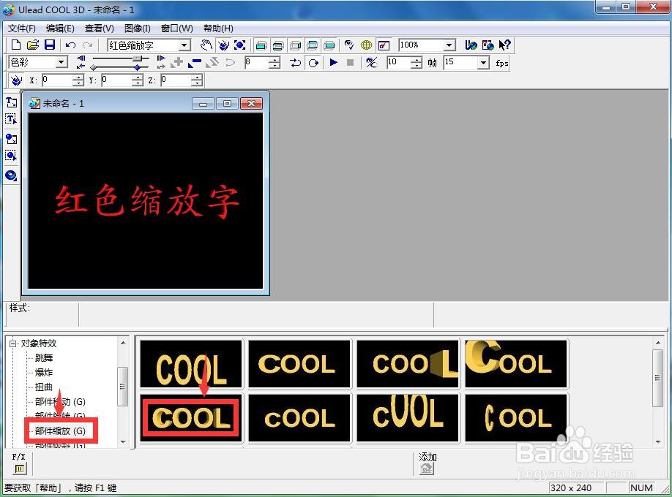Create a new file with New icon
672x497 pixels.
pyautogui.click(x=15, y=45)
